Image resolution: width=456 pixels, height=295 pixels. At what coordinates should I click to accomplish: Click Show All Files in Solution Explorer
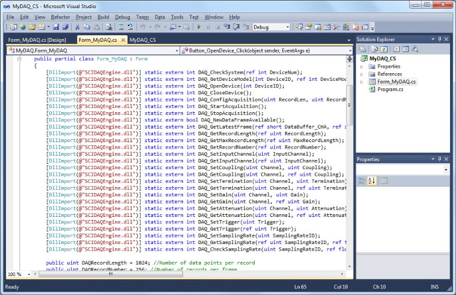click(375, 49)
